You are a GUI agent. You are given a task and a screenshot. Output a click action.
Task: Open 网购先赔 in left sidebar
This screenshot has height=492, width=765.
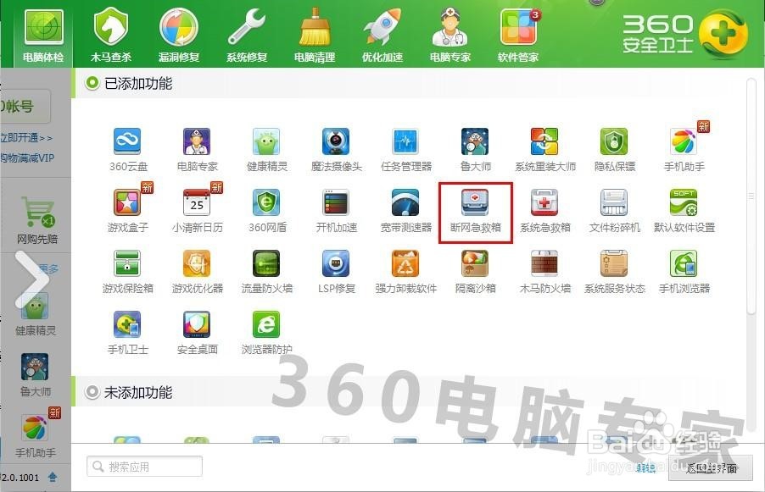click(37, 219)
